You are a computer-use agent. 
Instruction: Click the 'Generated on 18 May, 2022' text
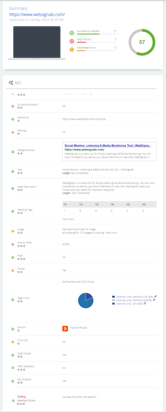click(x=36, y=19)
